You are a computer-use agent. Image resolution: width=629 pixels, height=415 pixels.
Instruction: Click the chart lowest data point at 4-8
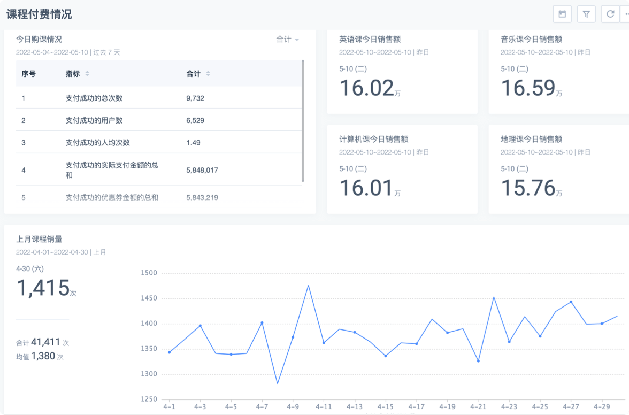(x=278, y=383)
